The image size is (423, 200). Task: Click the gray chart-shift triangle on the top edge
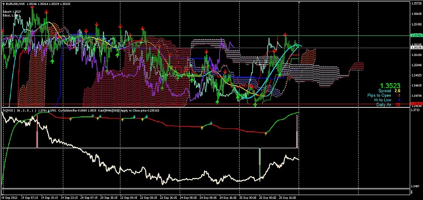(299, 2)
